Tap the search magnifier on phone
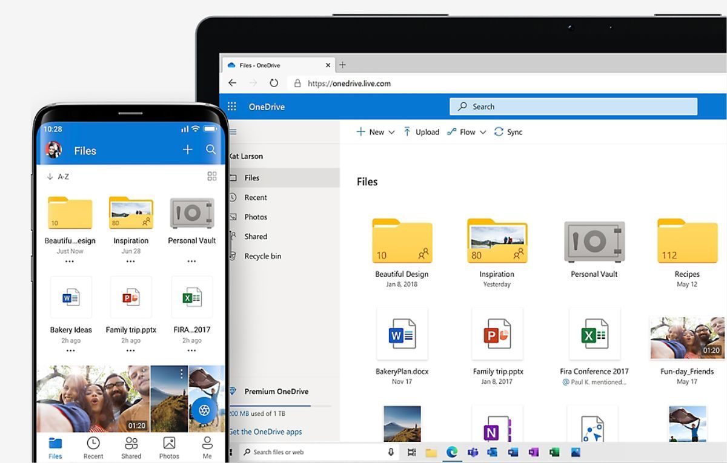The height and width of the screenshot is (463, 727). (x=211, y=149)
